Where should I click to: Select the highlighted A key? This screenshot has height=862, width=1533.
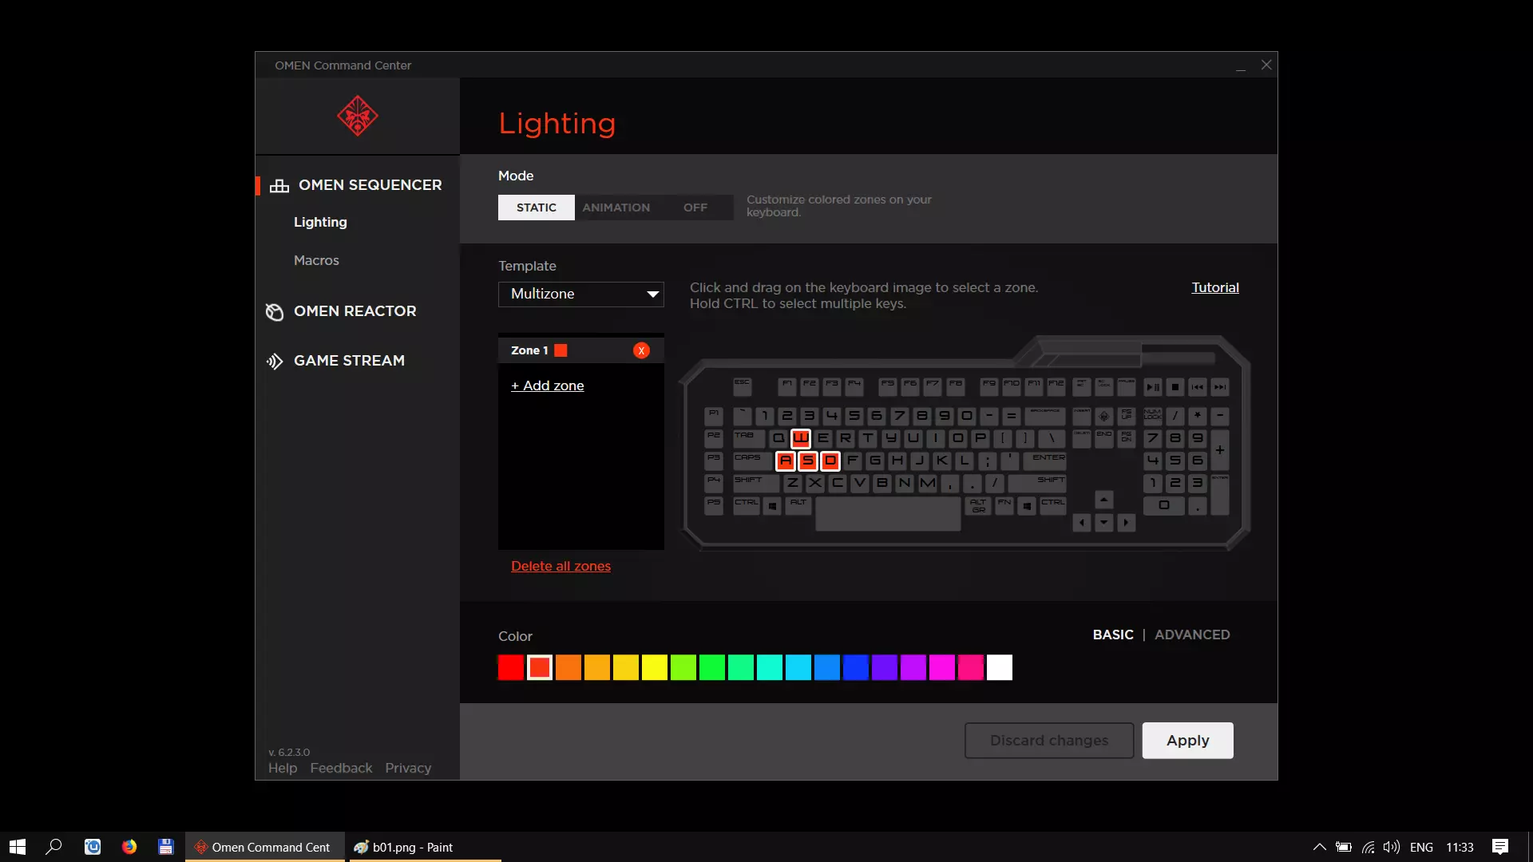click(x=786, y=461)
